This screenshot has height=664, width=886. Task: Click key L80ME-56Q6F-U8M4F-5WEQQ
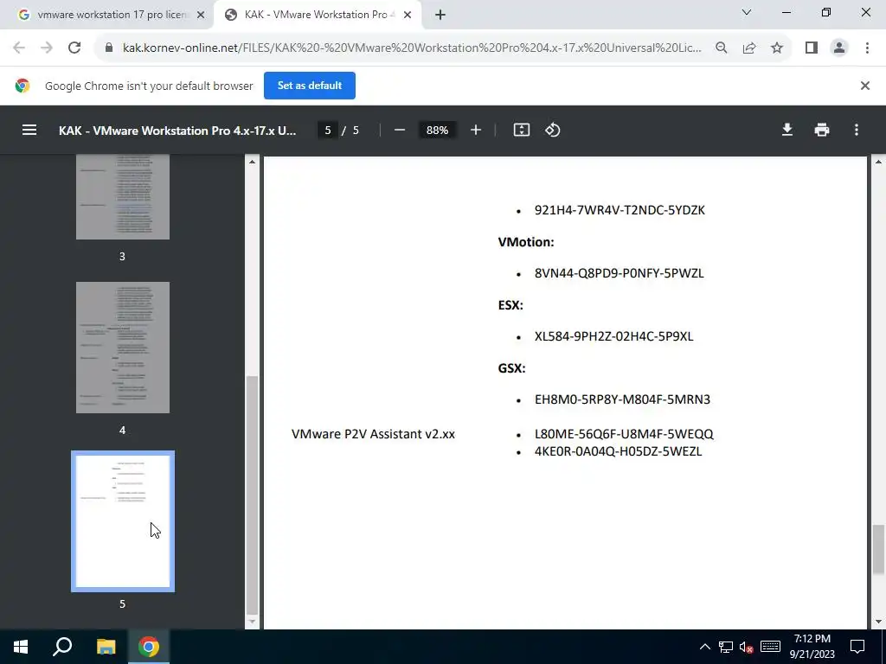coord(624,434)
